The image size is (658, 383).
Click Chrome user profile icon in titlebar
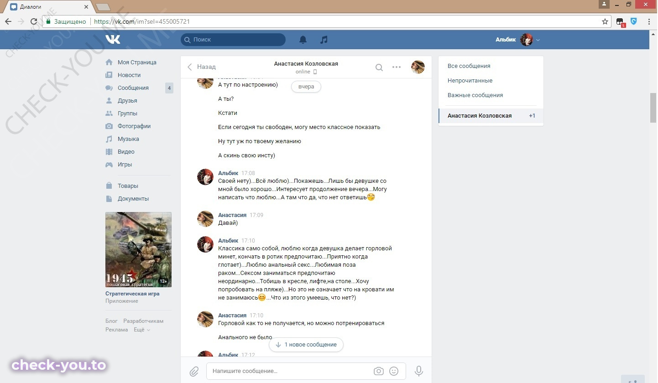coord(605,4)
